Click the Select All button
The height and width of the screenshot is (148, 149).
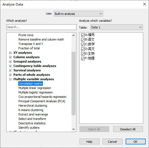pos(94,129)
